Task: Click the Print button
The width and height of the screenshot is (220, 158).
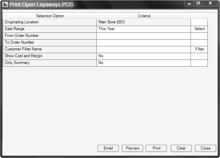Action: tap(156, 148)
